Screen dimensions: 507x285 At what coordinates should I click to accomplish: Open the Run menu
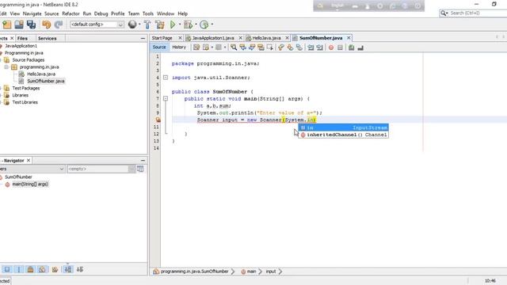pos(87,13)
